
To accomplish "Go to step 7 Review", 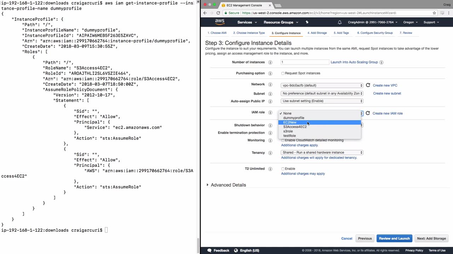I will [x=406, y=33].
